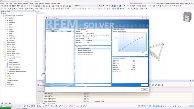The width and height of the screenshot is (194, 109).
Task: Switch to navigator Data tab icon
Action: pyautogui.click(x=2, y=103)
